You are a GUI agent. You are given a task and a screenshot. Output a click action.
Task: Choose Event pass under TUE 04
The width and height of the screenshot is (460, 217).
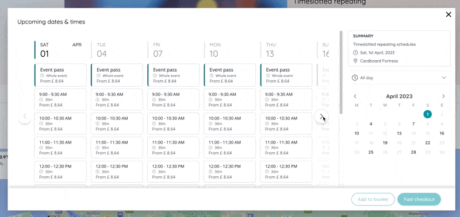click(117, 75)
